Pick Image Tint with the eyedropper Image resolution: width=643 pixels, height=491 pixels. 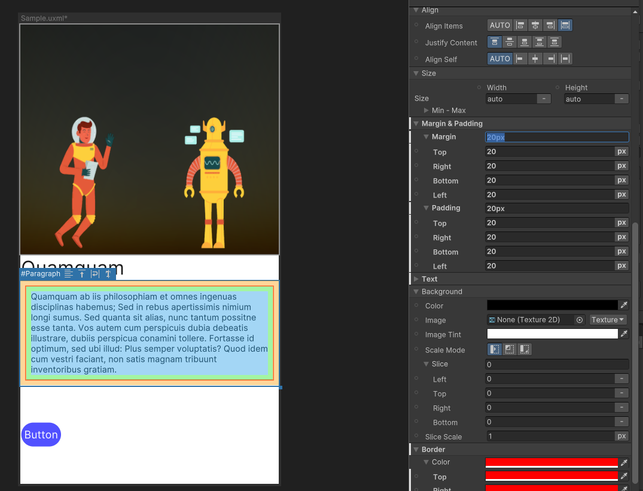coord(624,334)
